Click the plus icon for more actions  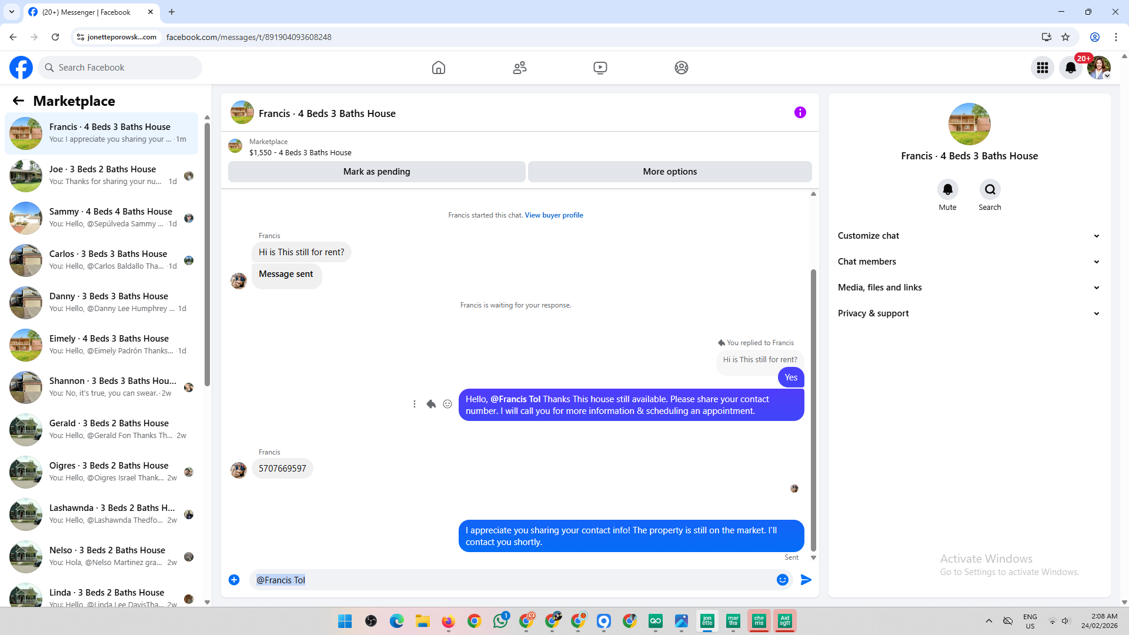(234, 580)
